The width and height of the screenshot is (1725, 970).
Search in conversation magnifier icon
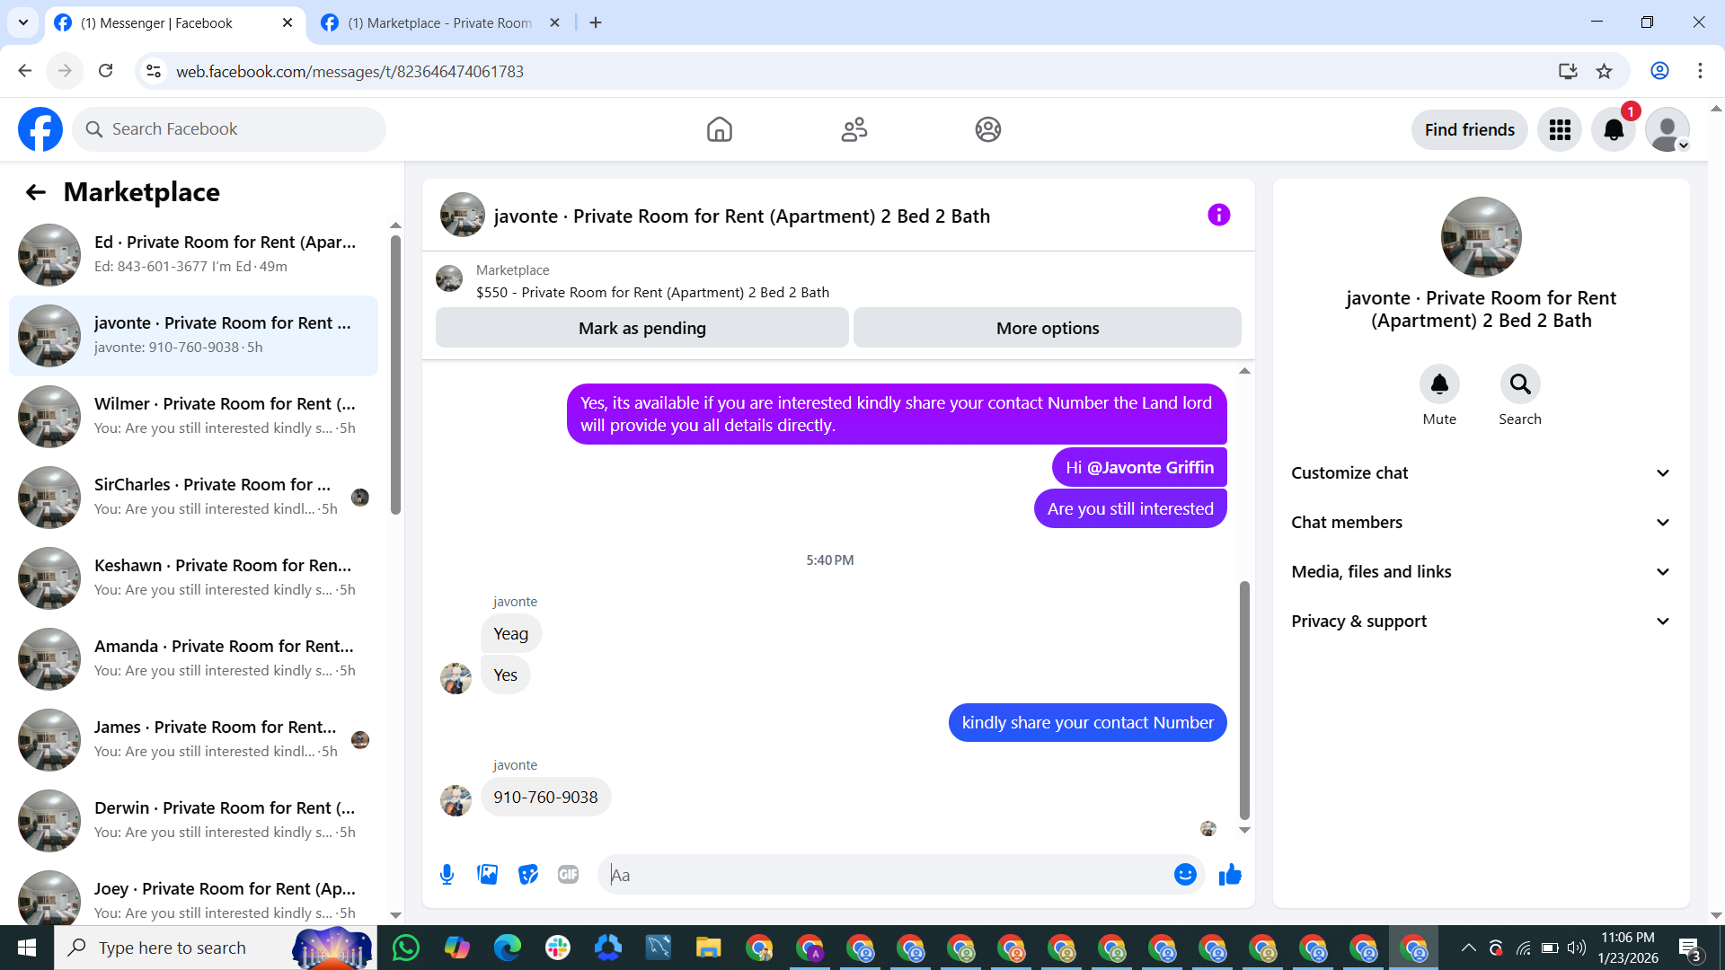[1519, 384]
